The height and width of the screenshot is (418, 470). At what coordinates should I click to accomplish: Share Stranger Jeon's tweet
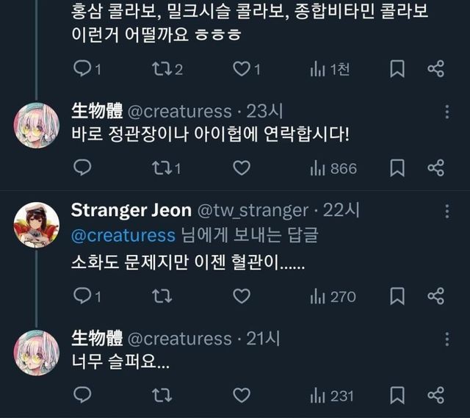[x=436, y=296]
